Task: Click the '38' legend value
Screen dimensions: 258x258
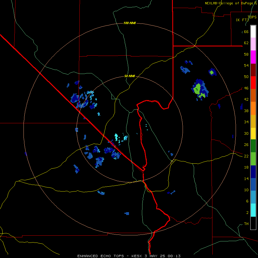Action: pyautogui.click(x=246, y=111)
